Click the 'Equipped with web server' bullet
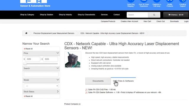This screenshot has width=189, height=106. tap(101, 63)
